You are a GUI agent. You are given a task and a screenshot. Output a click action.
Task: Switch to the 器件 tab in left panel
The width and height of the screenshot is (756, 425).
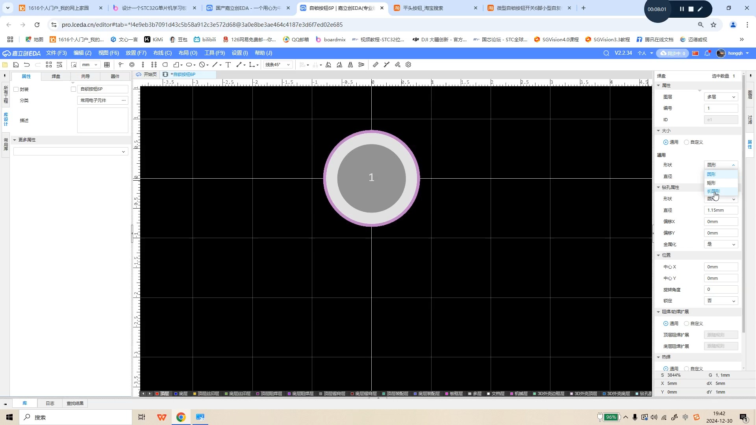click(x=115, y=76)
